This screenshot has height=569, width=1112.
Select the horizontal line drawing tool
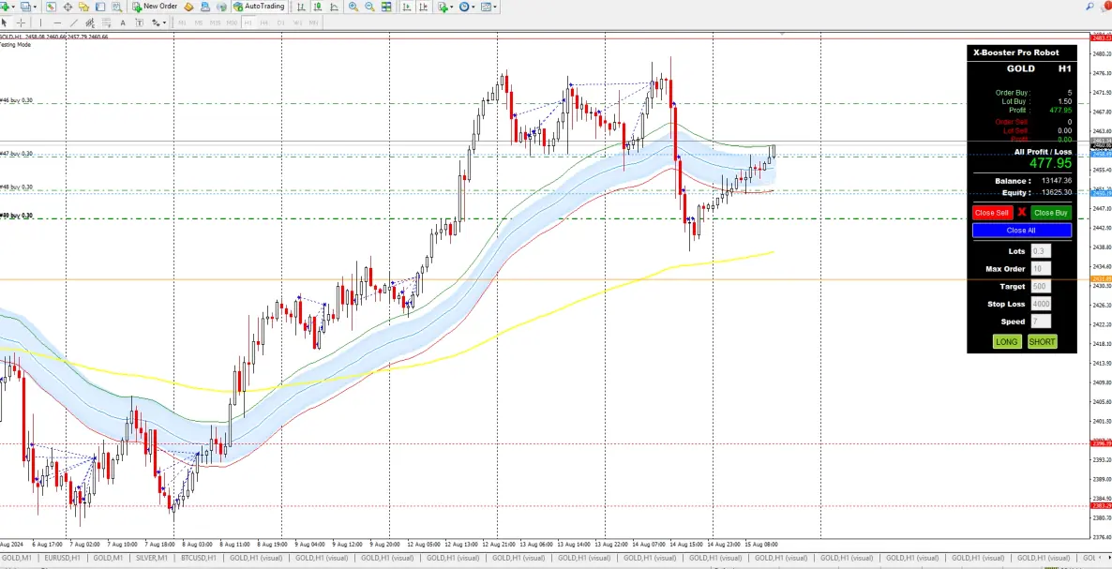57,22
